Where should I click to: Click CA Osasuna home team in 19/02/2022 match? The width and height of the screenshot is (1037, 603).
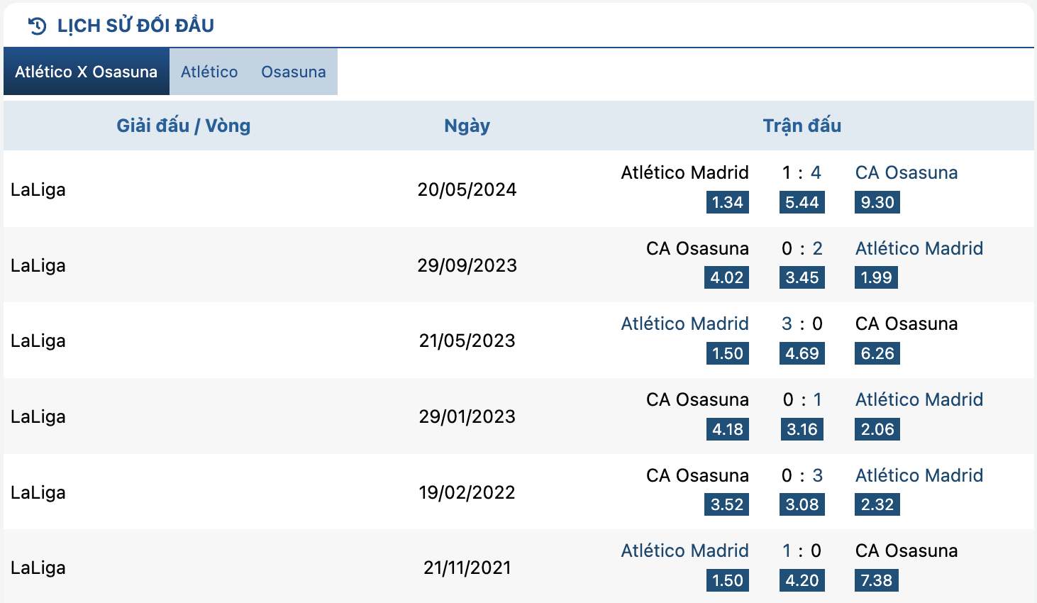(698, 475)
